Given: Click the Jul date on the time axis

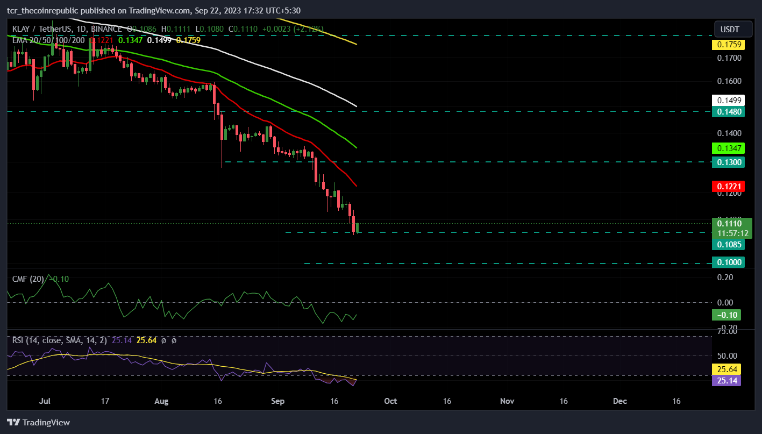Looking at the screenshot, I should tap(45, 401).
